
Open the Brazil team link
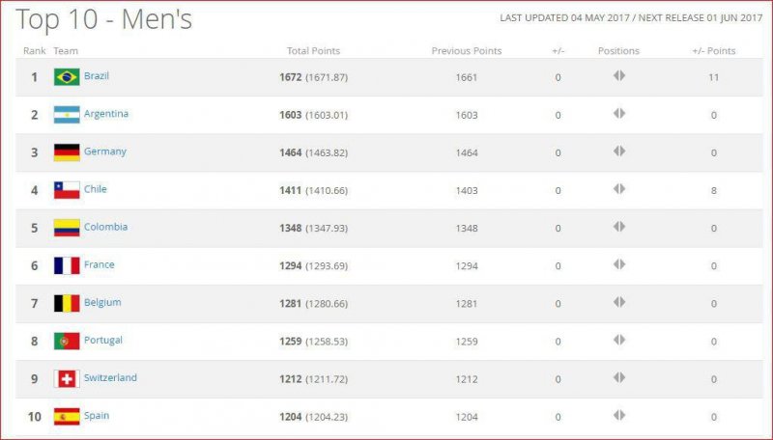(x=97, y=76)
